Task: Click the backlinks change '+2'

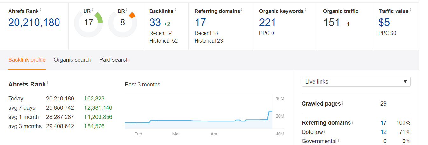Action: (167, 24)
